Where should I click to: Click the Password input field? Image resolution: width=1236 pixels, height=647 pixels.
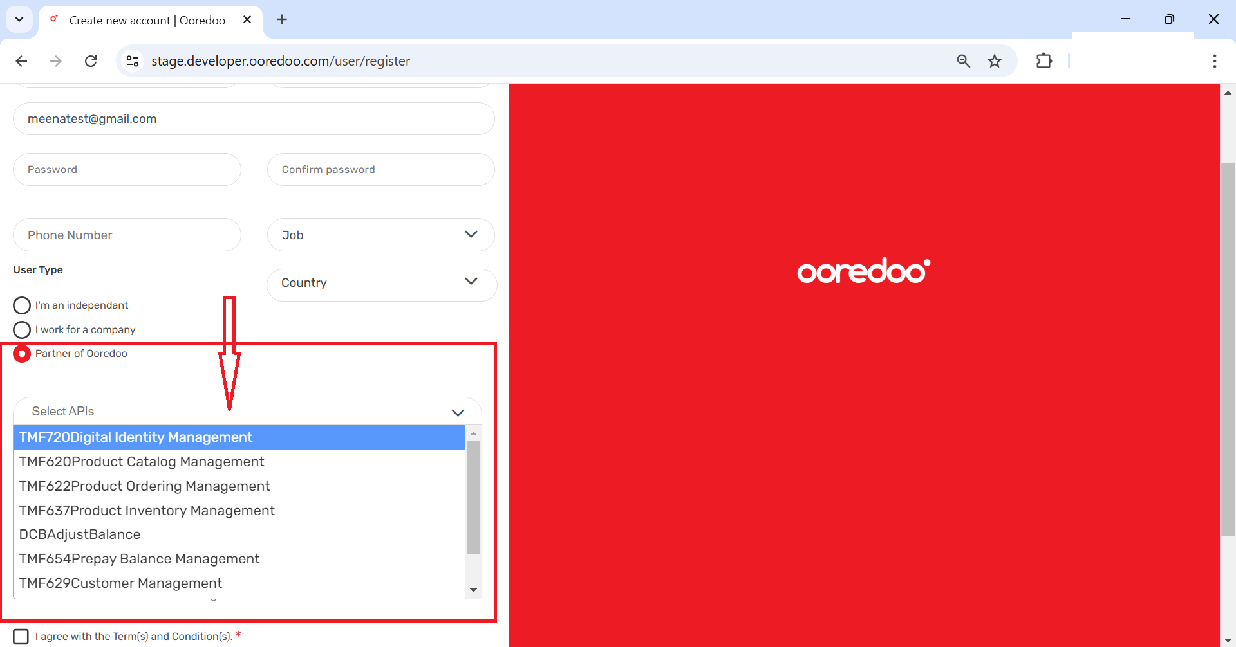127,169
